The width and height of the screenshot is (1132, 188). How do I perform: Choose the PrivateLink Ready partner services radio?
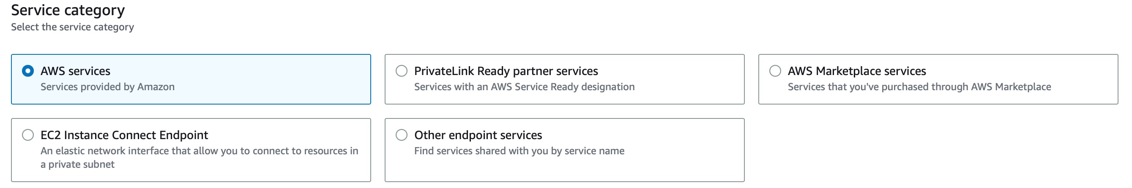click(x=401, y=71)
